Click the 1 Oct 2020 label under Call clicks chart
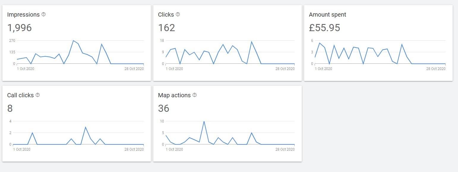The image size is (458, 172). tap(22, 149)
